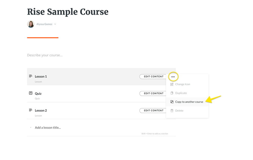This screenshot has width=253, height=160.
Task: Choose Duplicate from the context menu
Action: coord(181,93)
